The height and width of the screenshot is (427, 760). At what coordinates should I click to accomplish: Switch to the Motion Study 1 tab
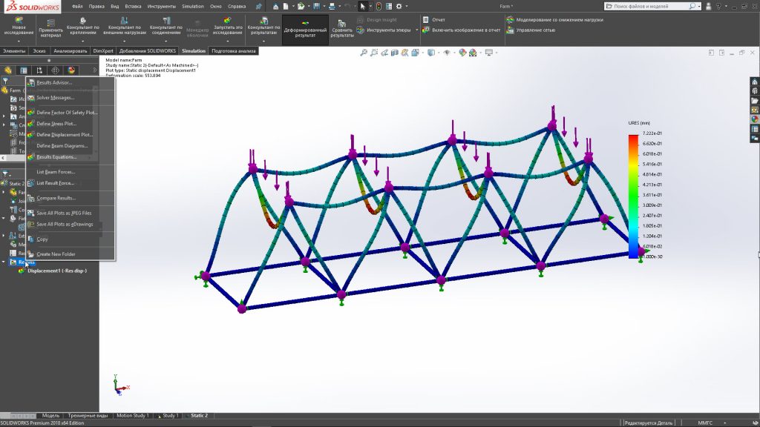tap(132, 416)
